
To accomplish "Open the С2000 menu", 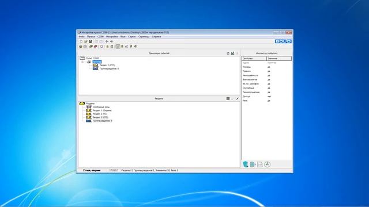I will [x=100, y=37].
